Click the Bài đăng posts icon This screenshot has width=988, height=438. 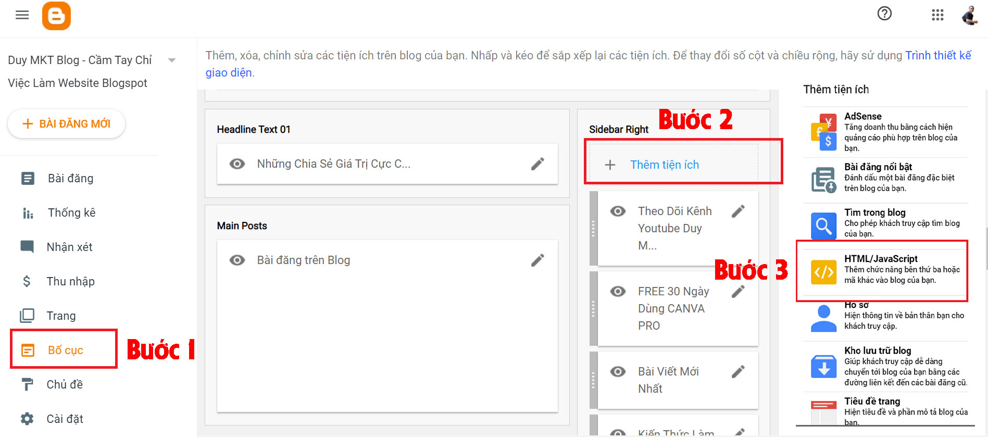coord(28,179)
